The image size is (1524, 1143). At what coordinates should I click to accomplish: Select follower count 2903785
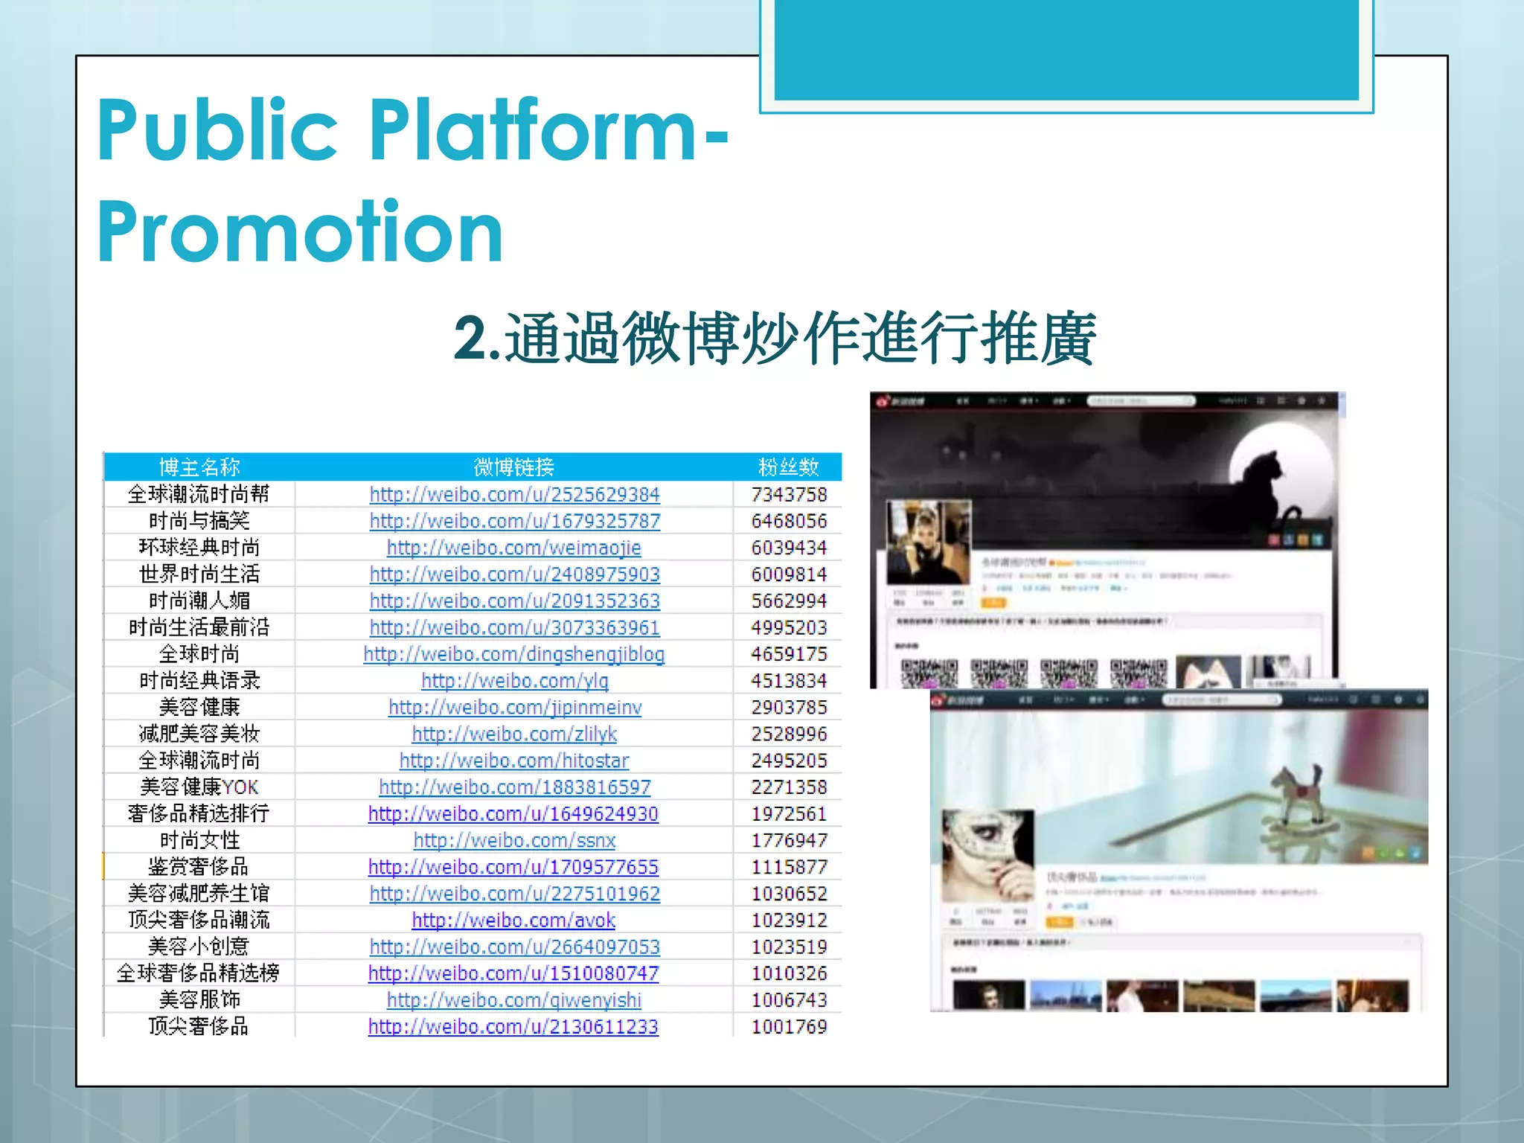pyautogui.click(x=789, y=708)
